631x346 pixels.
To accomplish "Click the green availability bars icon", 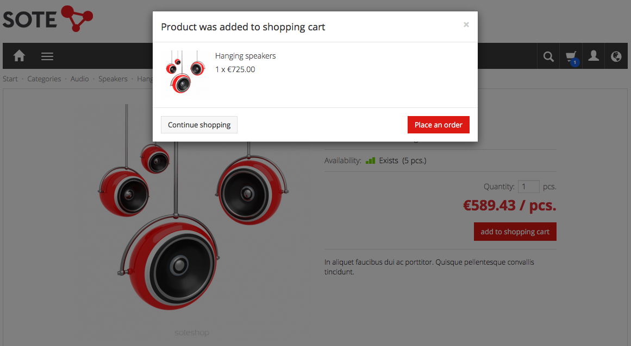I will tap(370, 161).
